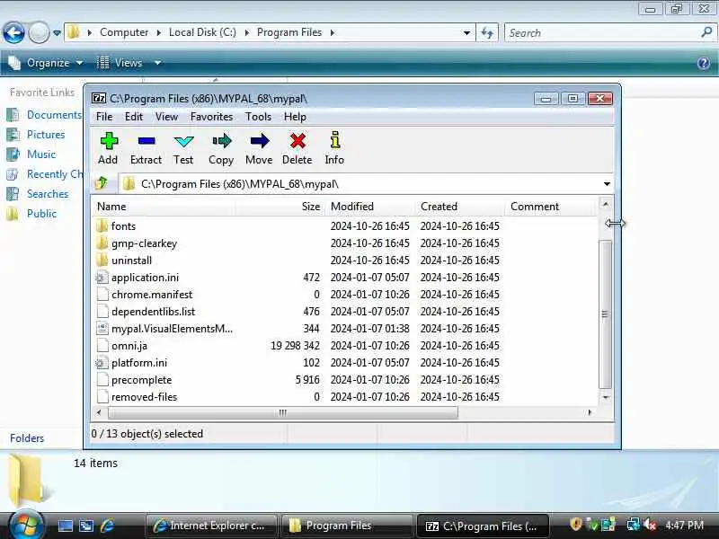The height and width of the screenshot is (539, 719).
Task: Click the vertical scrollbar thumb in 7-Zip
Action: [605, 314]
